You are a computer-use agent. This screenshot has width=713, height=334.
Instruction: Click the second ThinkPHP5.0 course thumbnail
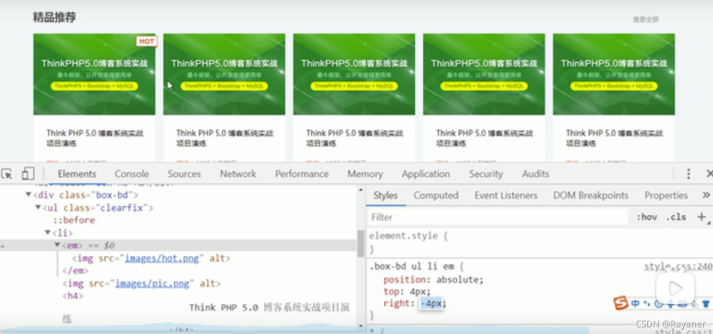pyautogui.click(x=224, y=74)
